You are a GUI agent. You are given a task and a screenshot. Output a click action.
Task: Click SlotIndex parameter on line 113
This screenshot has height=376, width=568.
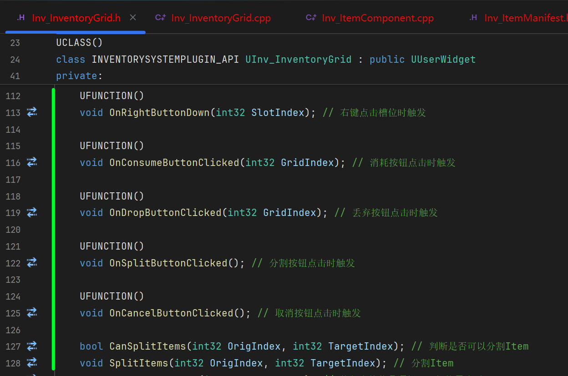point(278,112)
